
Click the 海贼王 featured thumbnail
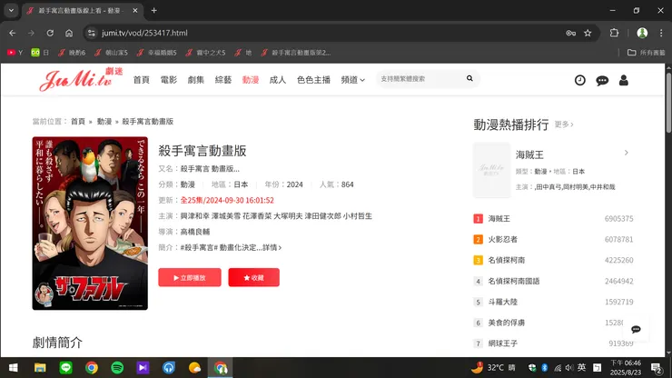tap(491, 170)
